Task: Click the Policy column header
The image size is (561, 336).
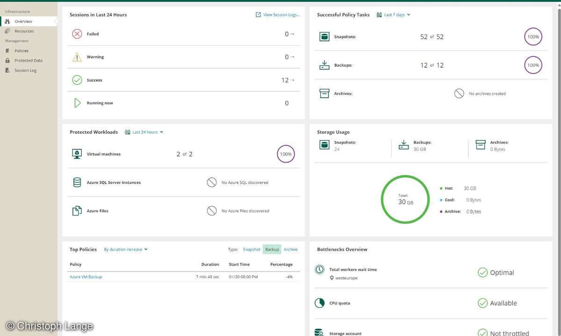Action: (x=76, y=265)
